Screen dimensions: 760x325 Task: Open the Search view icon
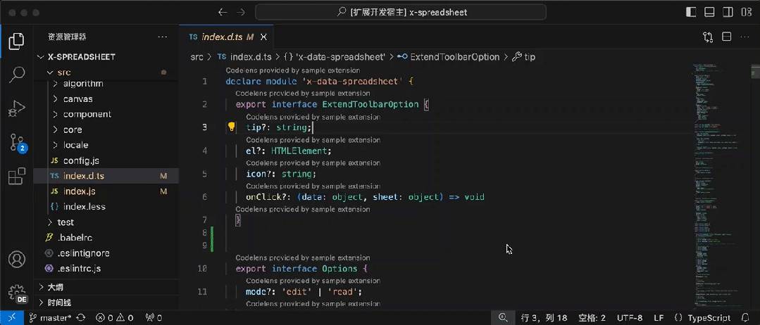tap(16, 75)
